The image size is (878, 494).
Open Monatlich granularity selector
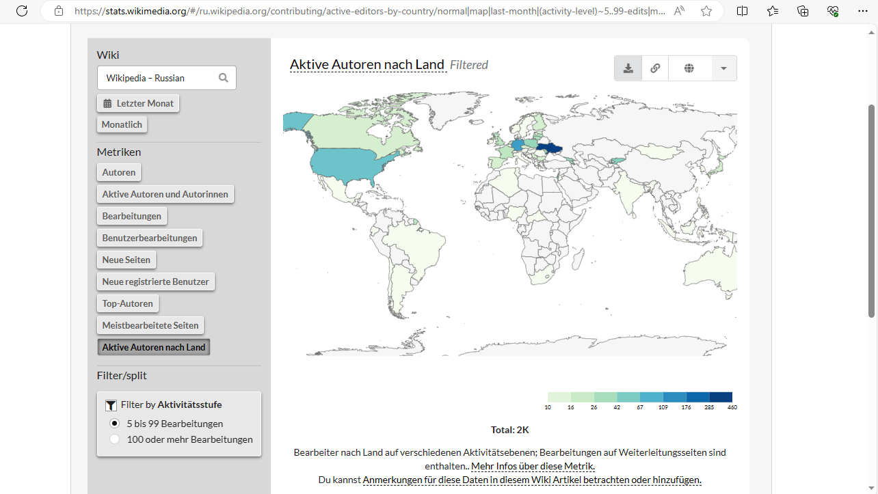coord(122,124)
